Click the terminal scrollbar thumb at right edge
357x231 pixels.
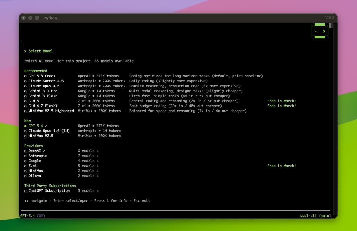(331, 26)
